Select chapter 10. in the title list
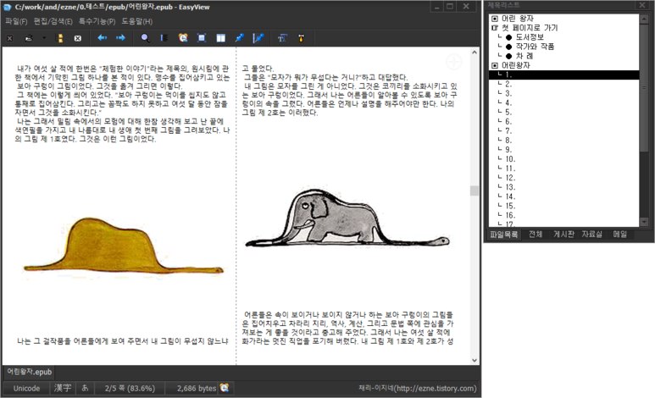The image size is (655, 398). (510, 159)
